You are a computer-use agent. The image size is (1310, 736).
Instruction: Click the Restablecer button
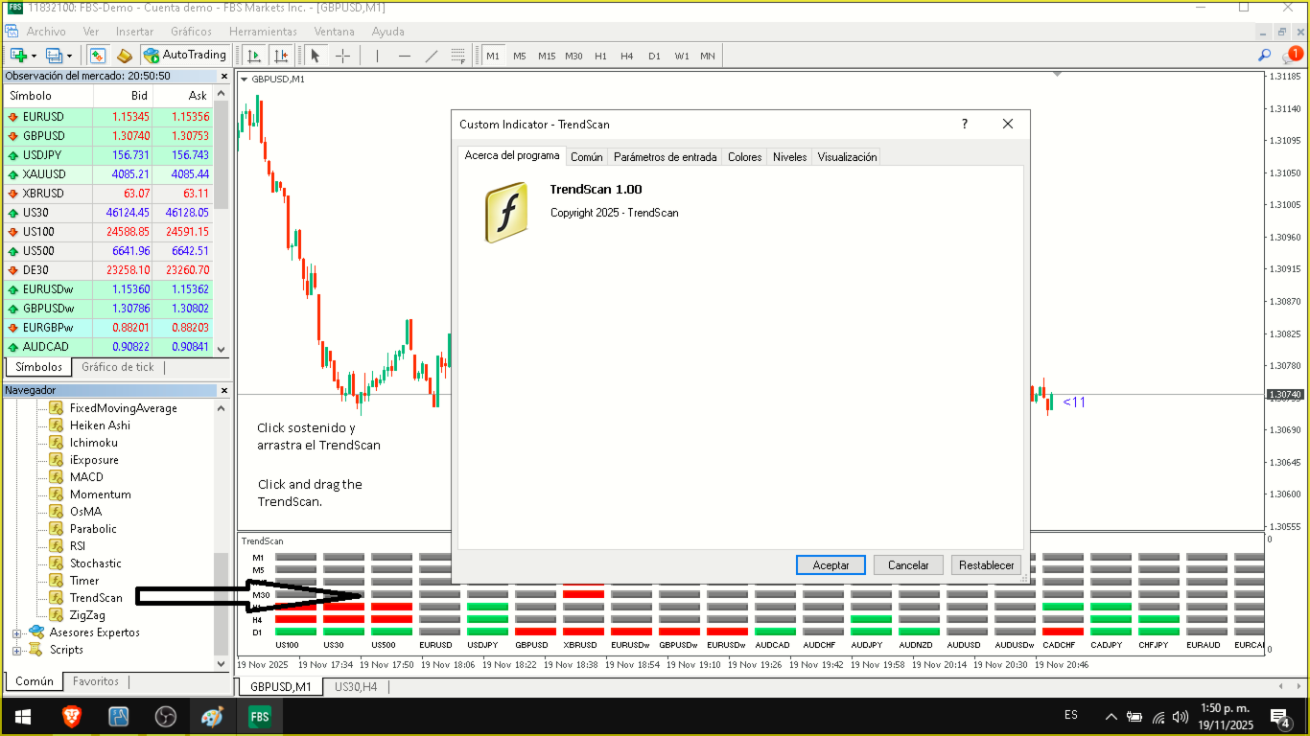click(x=987, y=564)
